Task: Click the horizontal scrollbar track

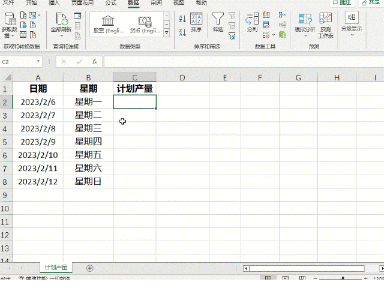Action: [x=307, y=268]
